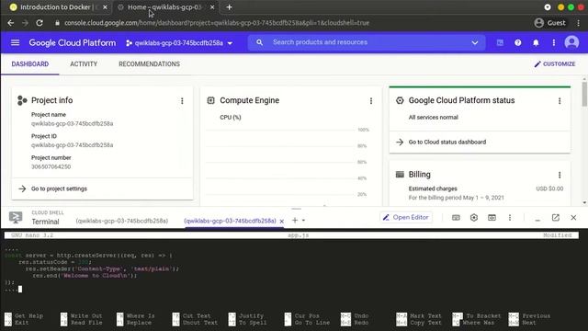Image resolution: width=588 pixels, height=331 pixels.
Task: Select the active Cloud Shell session tab
Action: point(230,221)
